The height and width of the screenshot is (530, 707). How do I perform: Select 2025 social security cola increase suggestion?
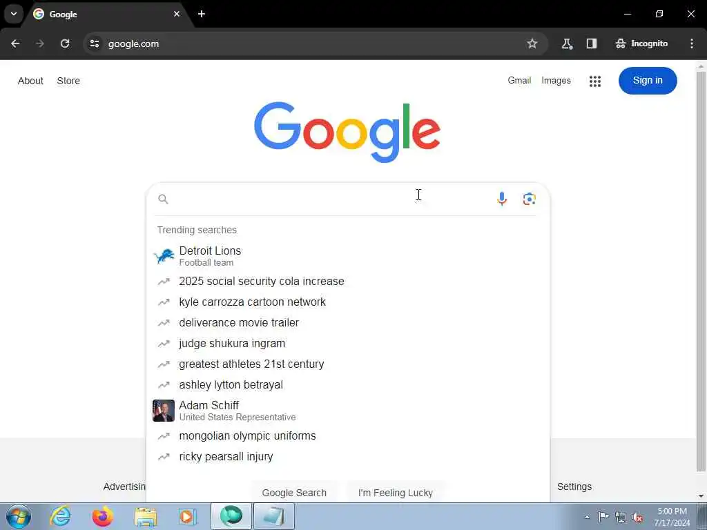coord(348,282)
